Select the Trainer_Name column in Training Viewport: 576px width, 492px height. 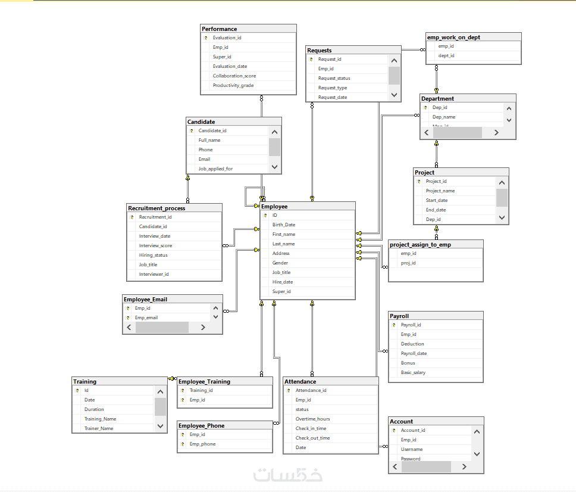coord(113,428)
